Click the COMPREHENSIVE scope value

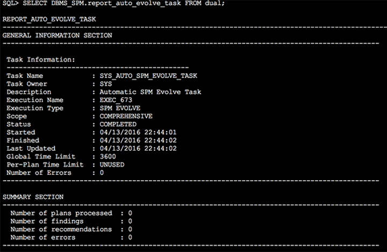(126, 116)
